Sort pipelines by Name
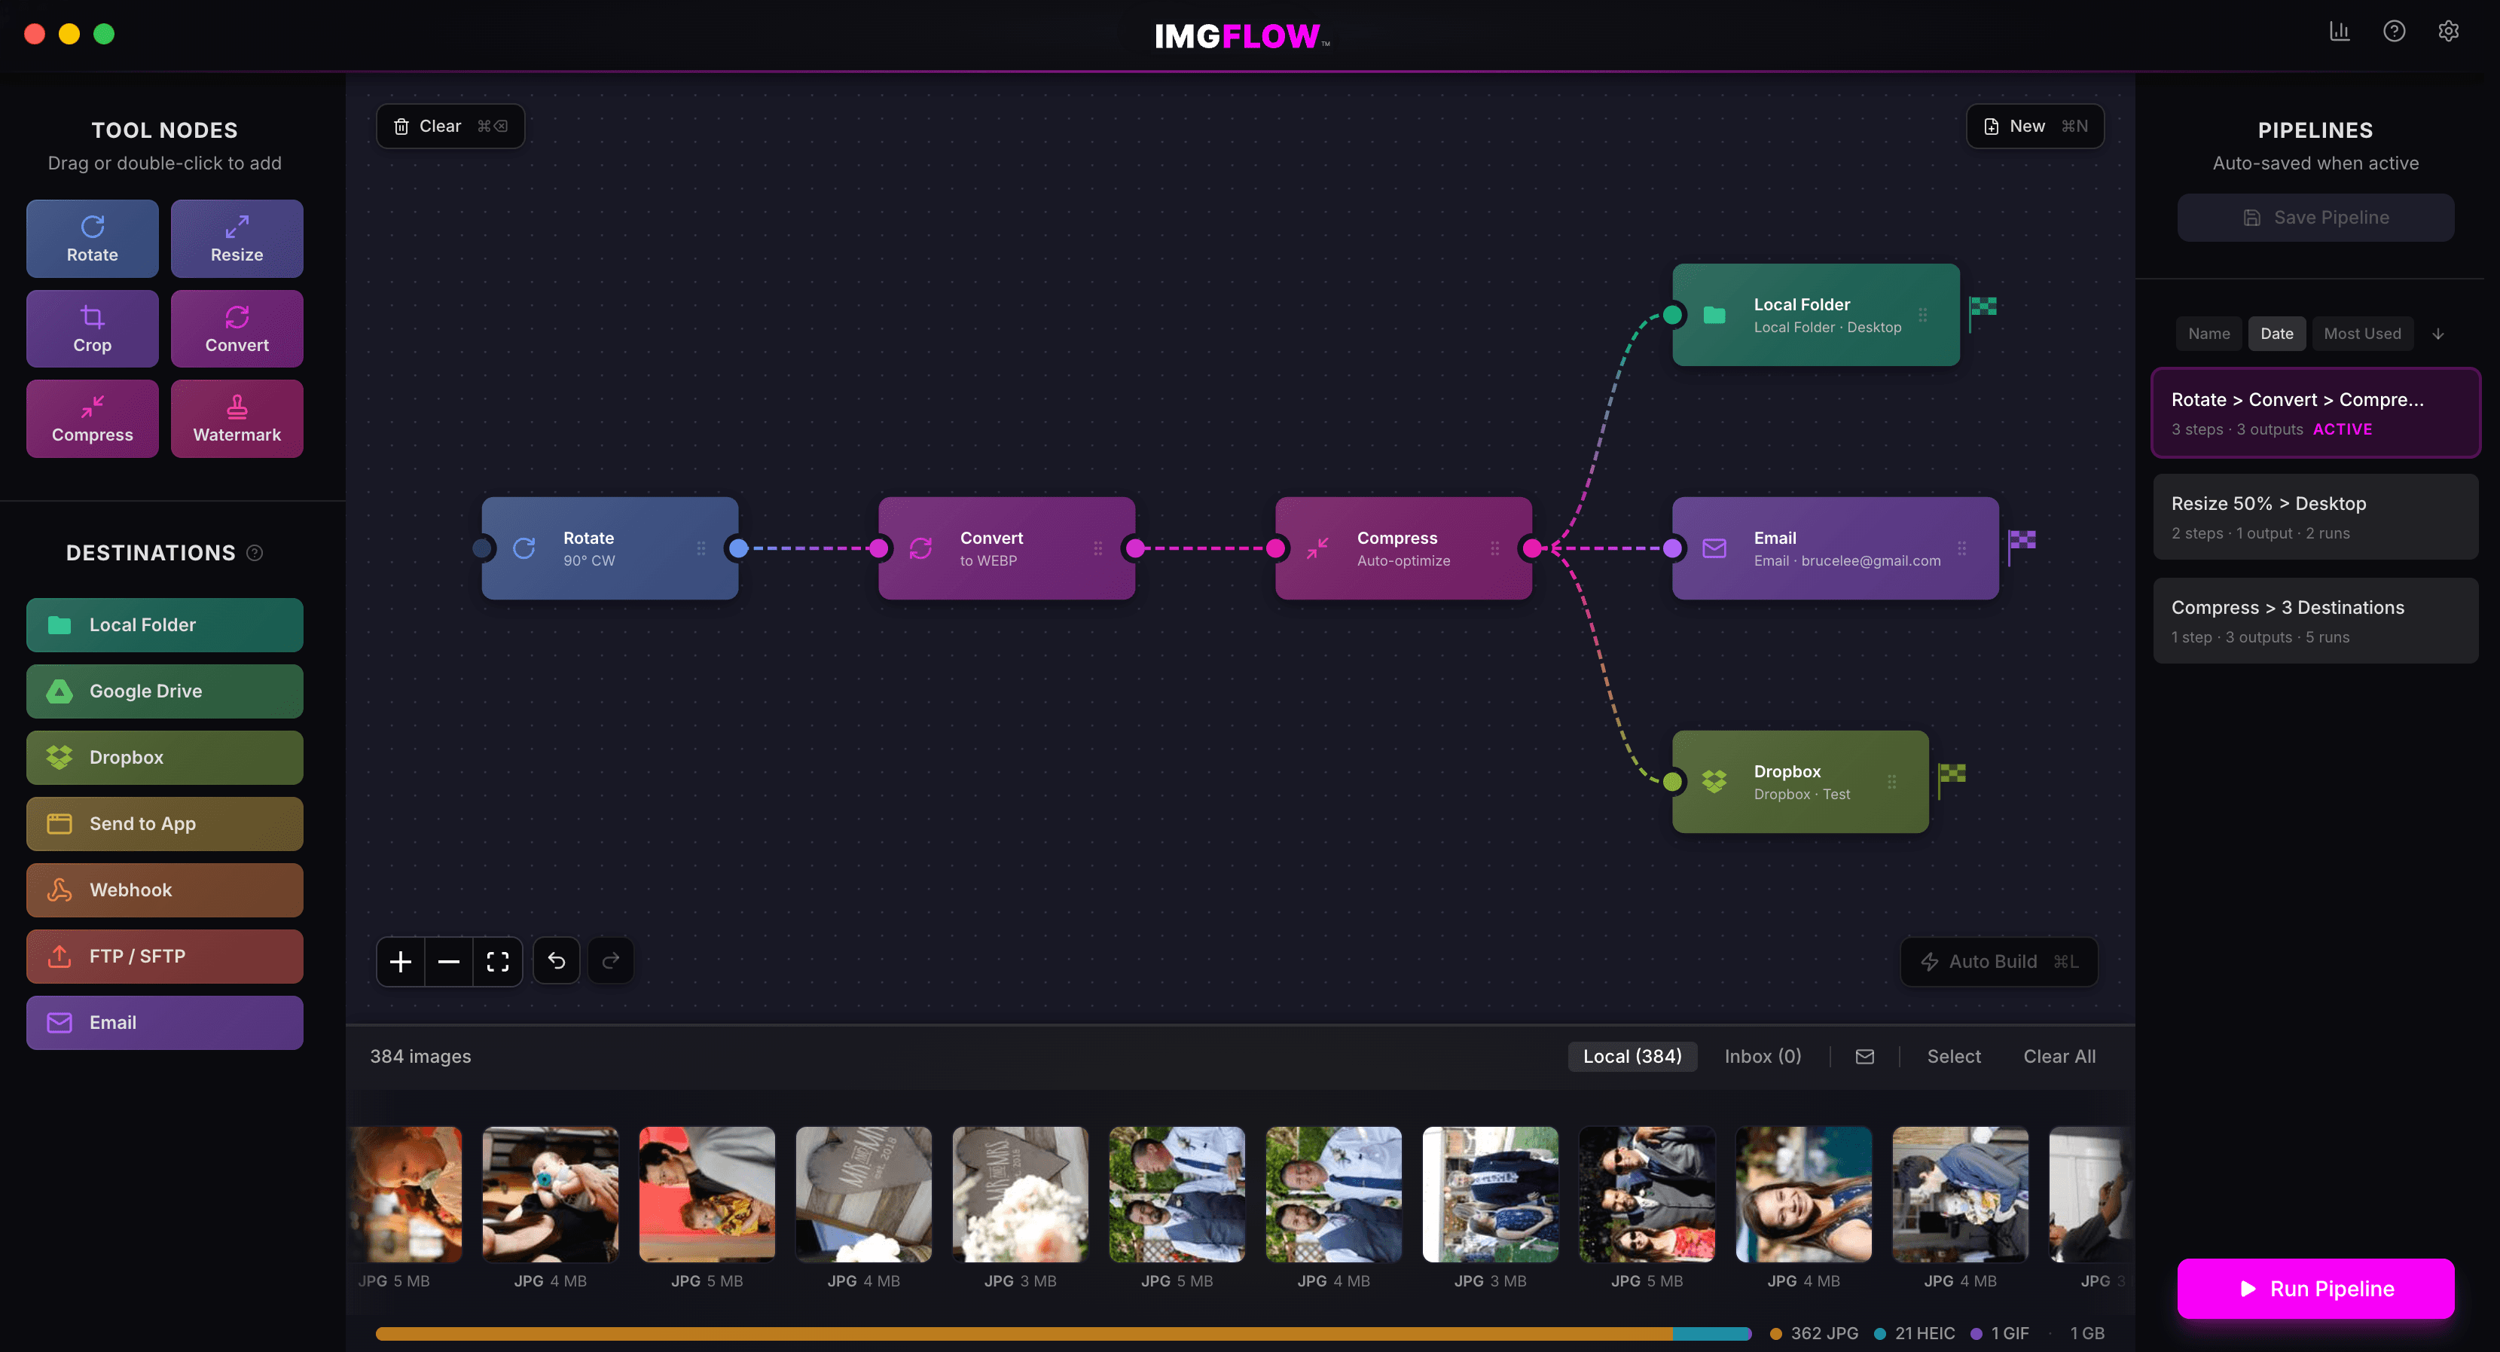The image size is (2500, 1352). tap(2208, 333)
